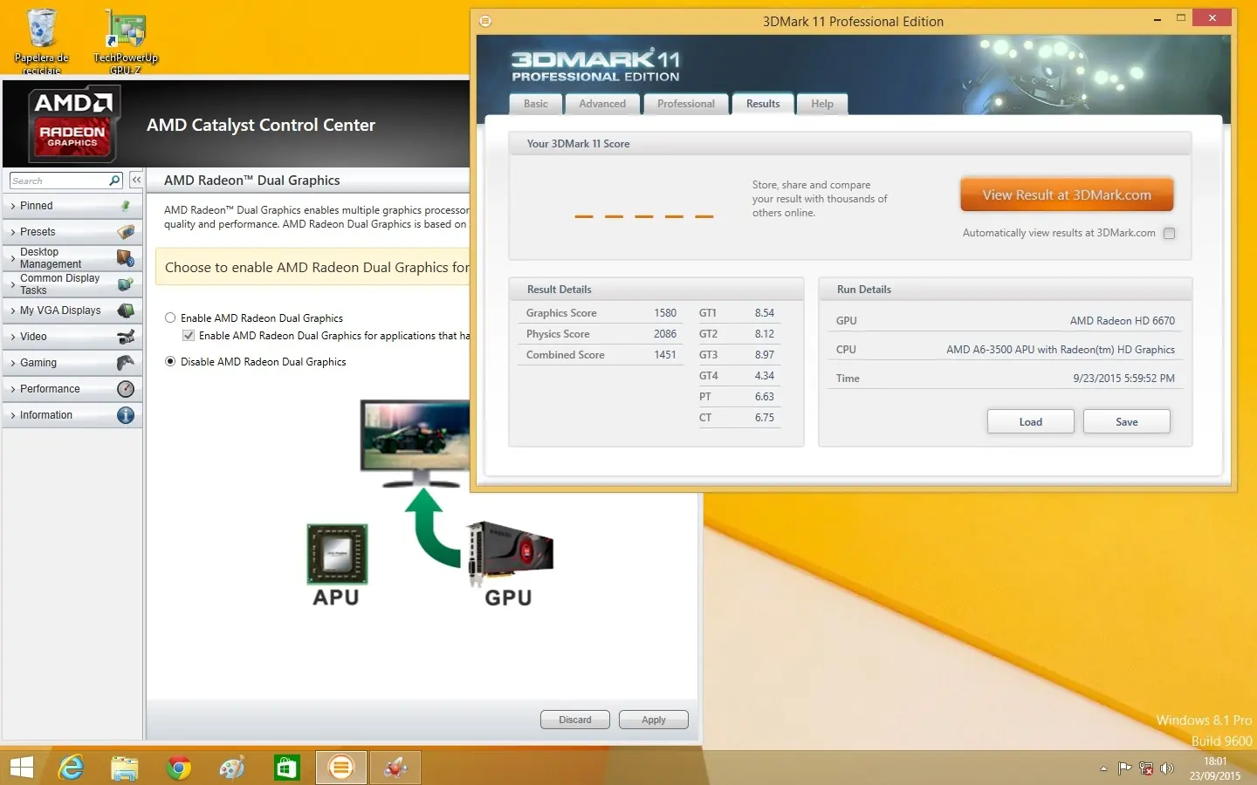Show hidden system tray icons arrow

click(1103, 768)
